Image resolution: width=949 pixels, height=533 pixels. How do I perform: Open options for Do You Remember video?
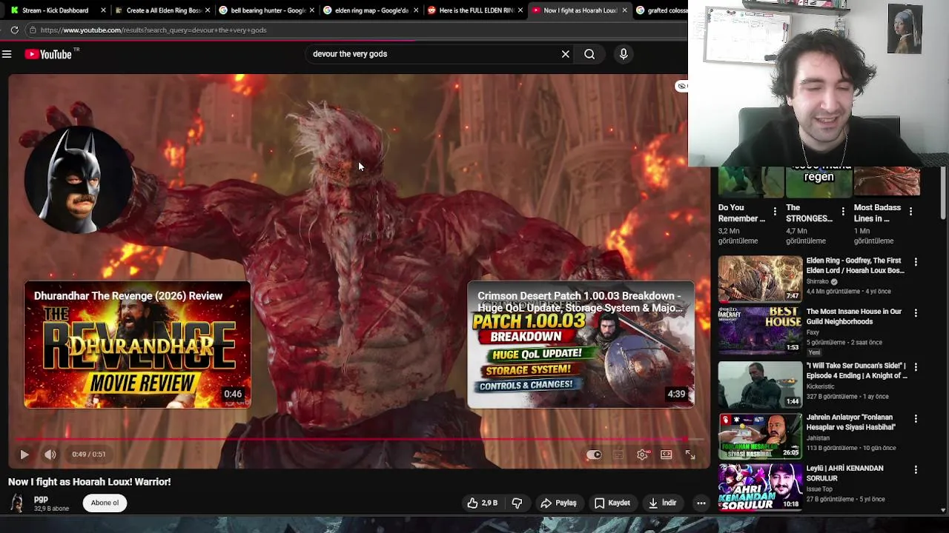coord(775,212)
